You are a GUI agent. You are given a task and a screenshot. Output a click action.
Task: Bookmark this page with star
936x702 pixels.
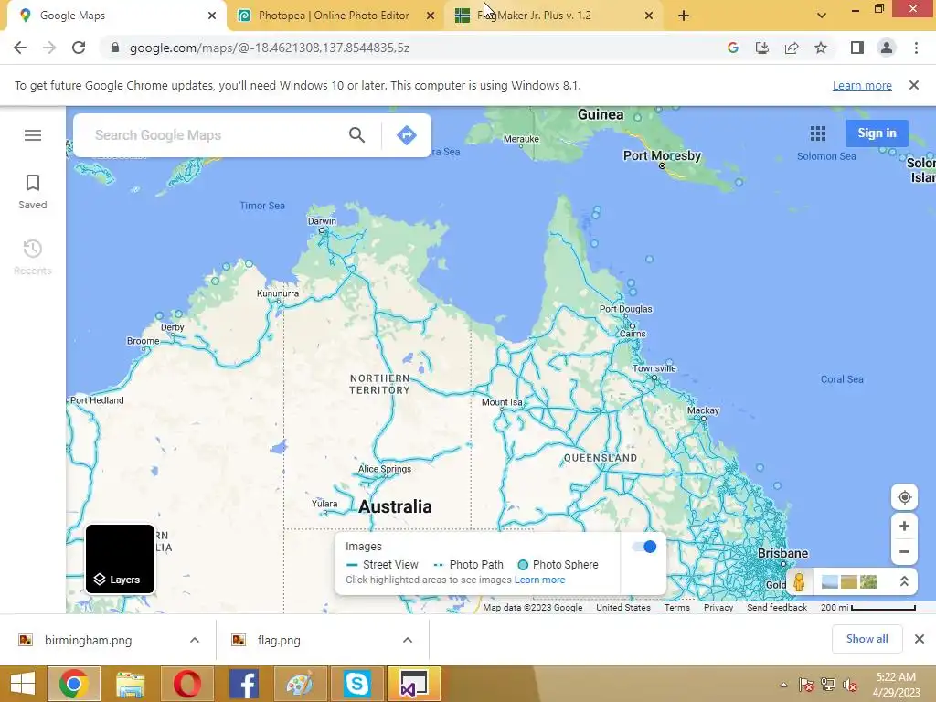coord(821,48)
